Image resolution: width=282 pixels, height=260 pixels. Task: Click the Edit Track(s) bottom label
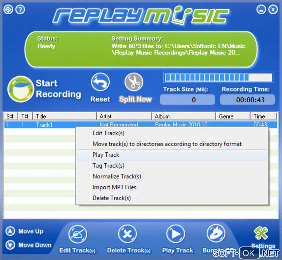77,251
